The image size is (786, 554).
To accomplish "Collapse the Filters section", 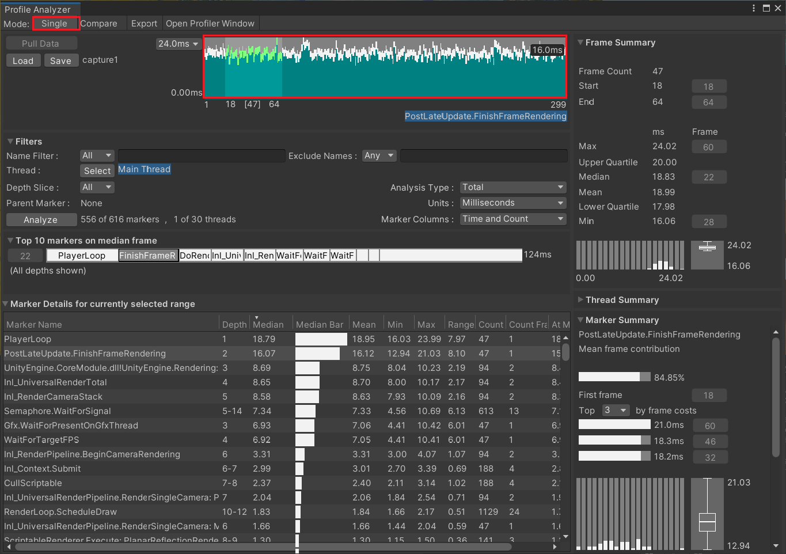I will point(9,141).
